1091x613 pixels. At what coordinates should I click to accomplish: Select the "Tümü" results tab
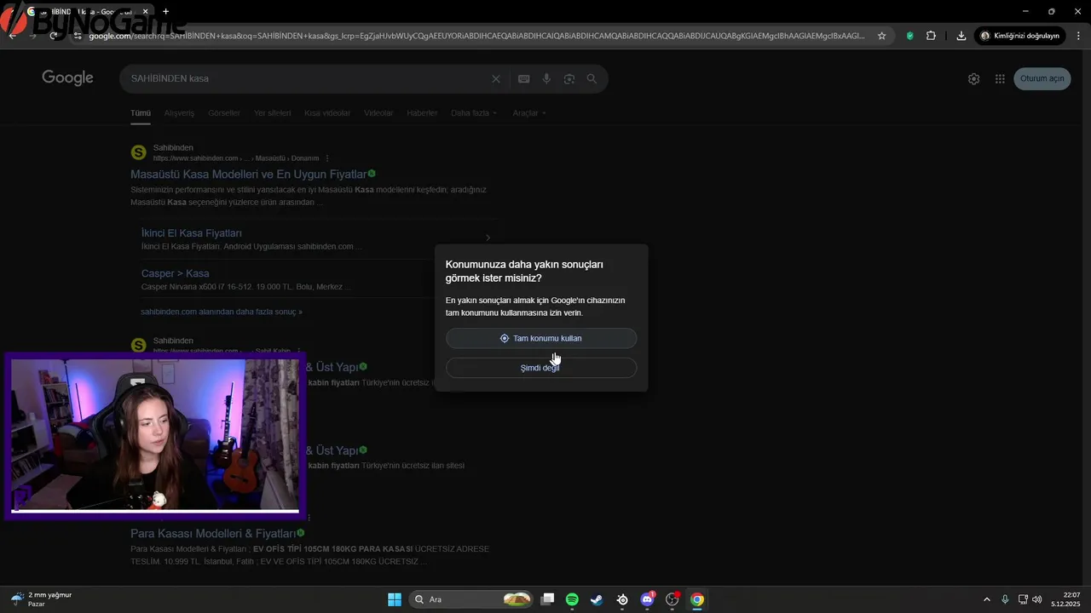[141, 113]
